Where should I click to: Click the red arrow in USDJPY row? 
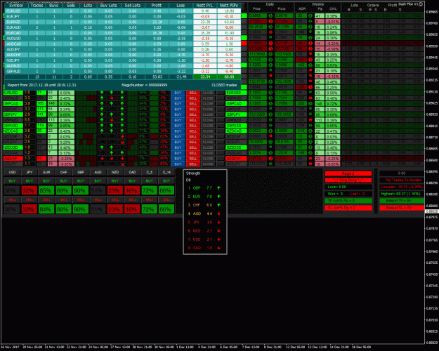click(122, 164)
